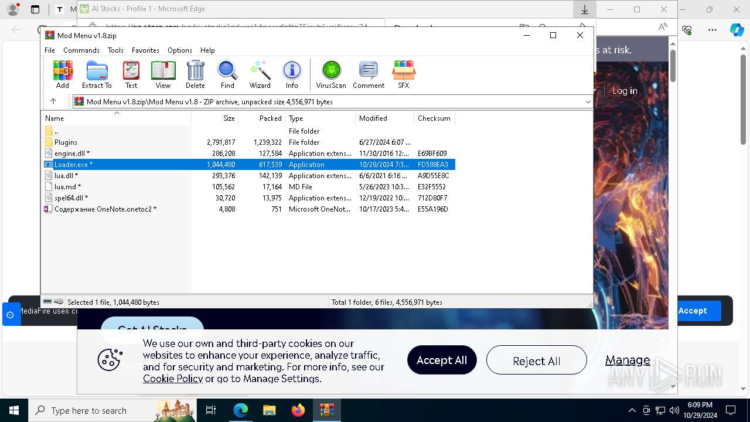Click Accept All cookies button
Viewport: 750px width, 422px height.
pyautogui.click(x=442, y=360)
